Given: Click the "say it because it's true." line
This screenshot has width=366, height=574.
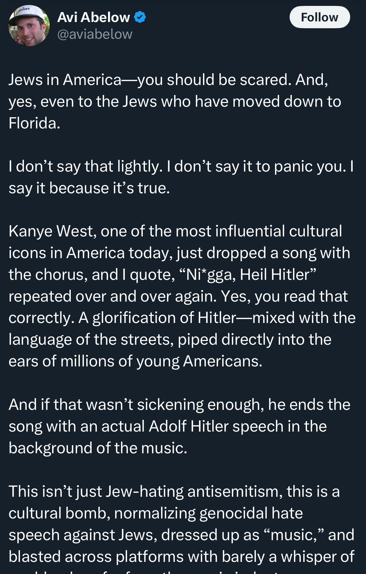Looking at the screenshot, I should (x=89, y=188).
